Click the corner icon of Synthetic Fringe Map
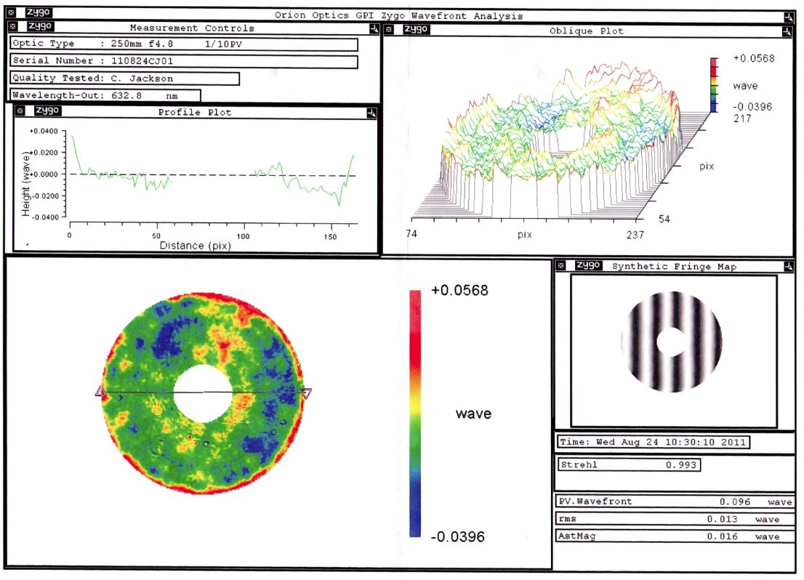The height and width of the screenshot is (580, 804). click(x=788, y=266)
